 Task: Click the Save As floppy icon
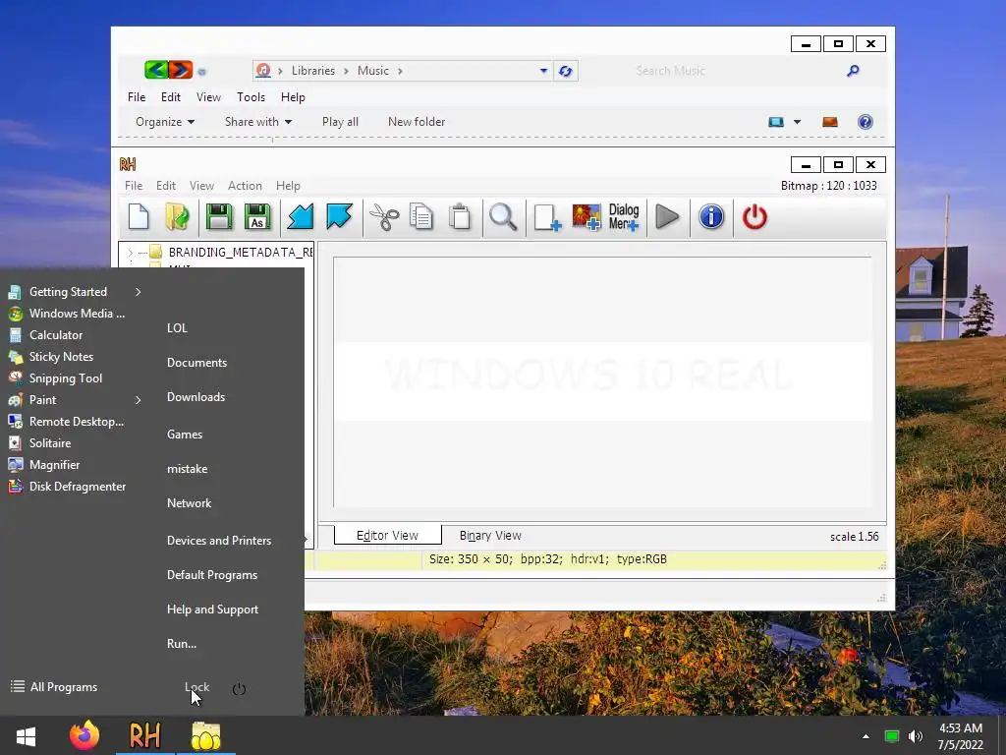pyautogui.click(x=257, y=217)
